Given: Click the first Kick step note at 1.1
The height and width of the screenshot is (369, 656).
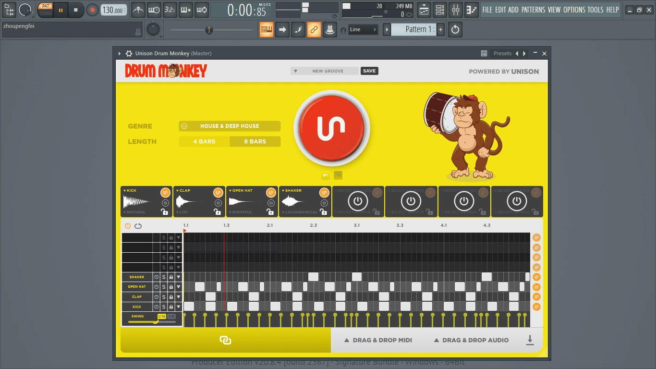Looking at the screenshot, I should [x=189, y=307].
